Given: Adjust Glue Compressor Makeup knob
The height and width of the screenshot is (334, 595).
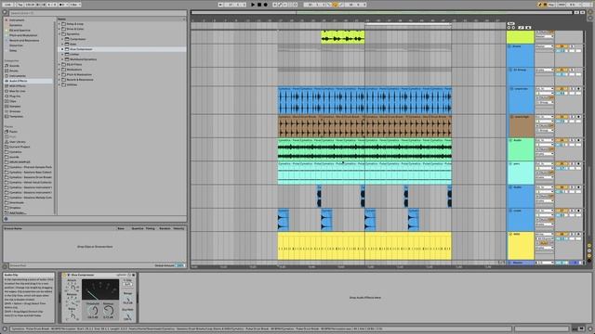Looking at the screenshot, I should pos(109,310).
